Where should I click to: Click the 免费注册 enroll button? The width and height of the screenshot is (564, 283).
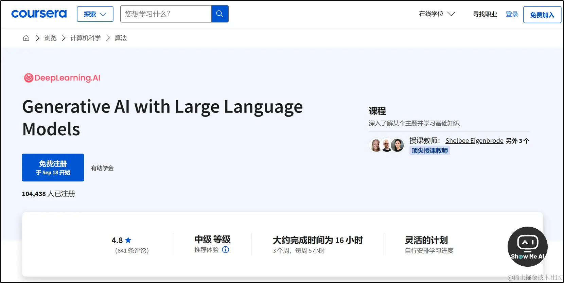tap(53, 167)
